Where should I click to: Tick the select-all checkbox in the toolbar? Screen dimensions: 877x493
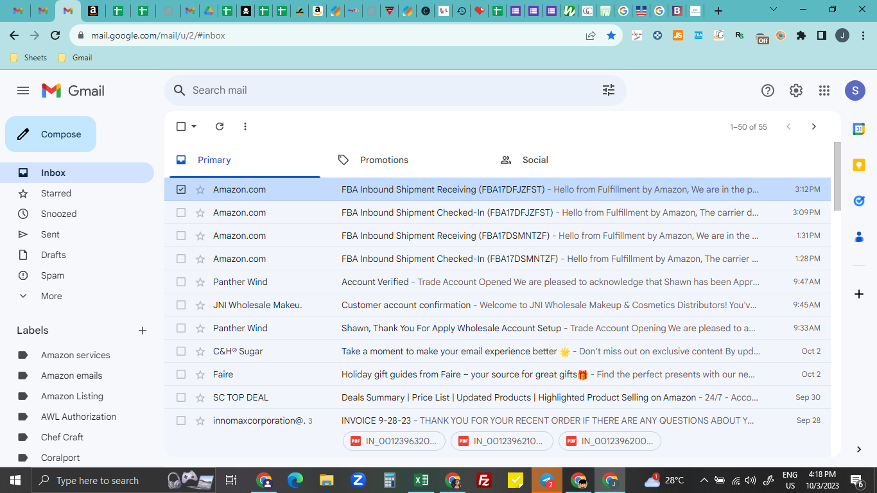(181, 126)
